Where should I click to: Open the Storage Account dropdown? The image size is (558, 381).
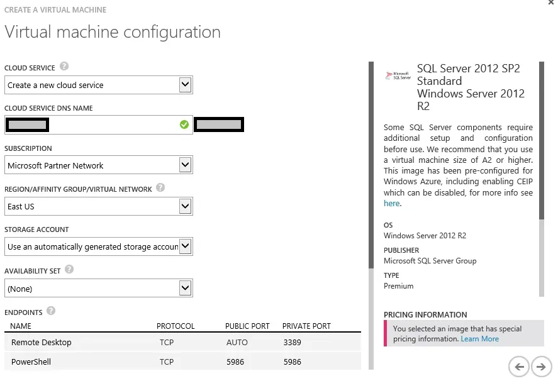(185, 246)
